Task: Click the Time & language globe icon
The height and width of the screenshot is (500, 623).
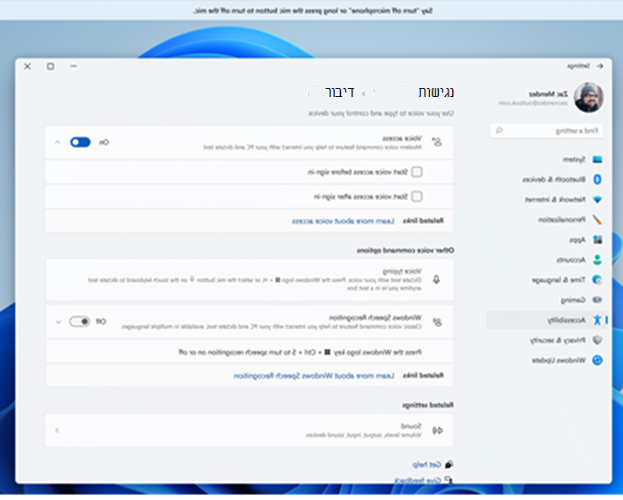Action: pyautogui.click(x=597, y=280)
